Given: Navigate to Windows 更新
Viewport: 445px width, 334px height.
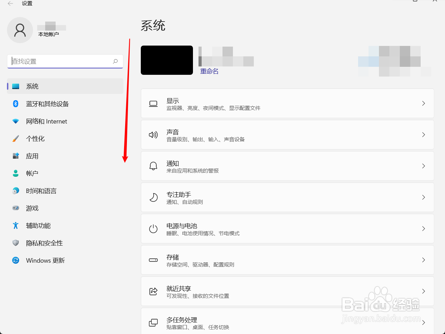Looking at the screenshot, I should pos(65,260).
